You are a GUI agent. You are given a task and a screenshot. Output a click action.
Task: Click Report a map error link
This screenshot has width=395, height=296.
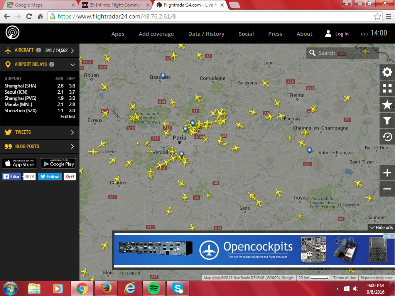[x=376, y=277]
